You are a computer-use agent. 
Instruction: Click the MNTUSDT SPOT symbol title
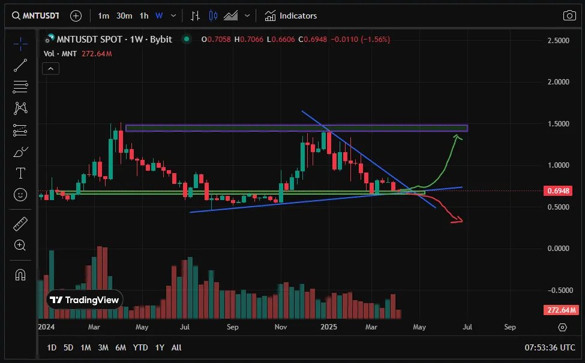pos(114,40)
